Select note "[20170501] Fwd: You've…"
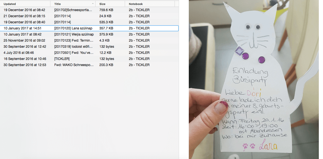 [74, 53]
